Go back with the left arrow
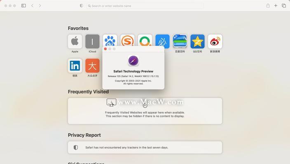This screenshot has height=164, width=290. [x=32, y=6]
